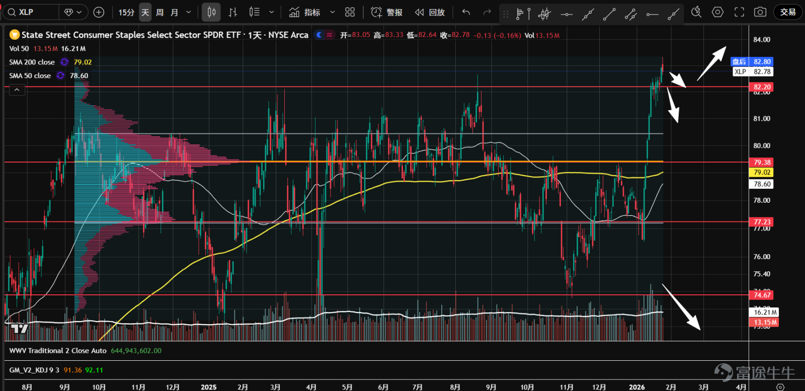Select the SMA 50 close legend

click(30, 75)
